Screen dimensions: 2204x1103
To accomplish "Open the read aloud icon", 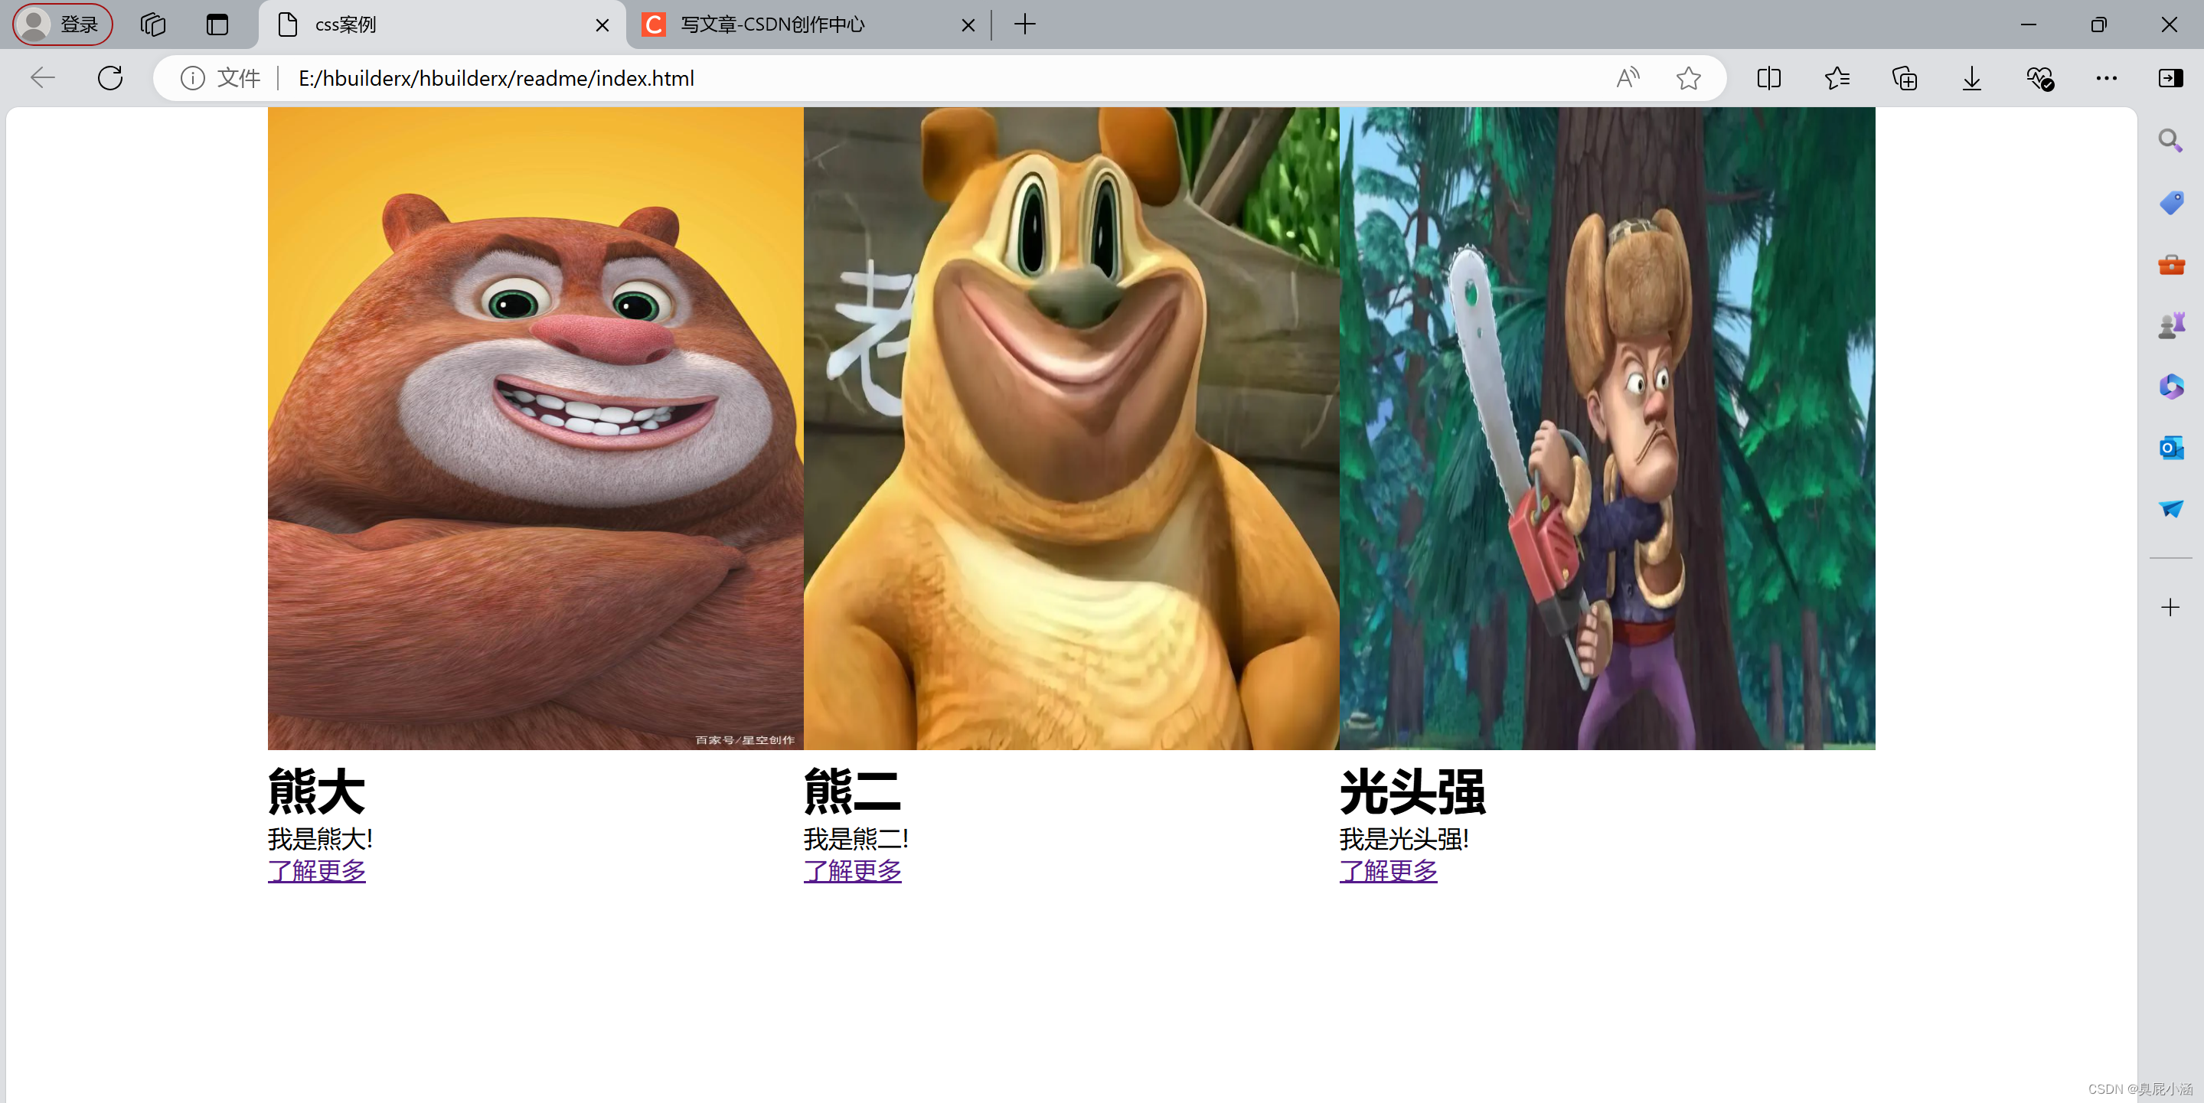I will coord(1628,78).
